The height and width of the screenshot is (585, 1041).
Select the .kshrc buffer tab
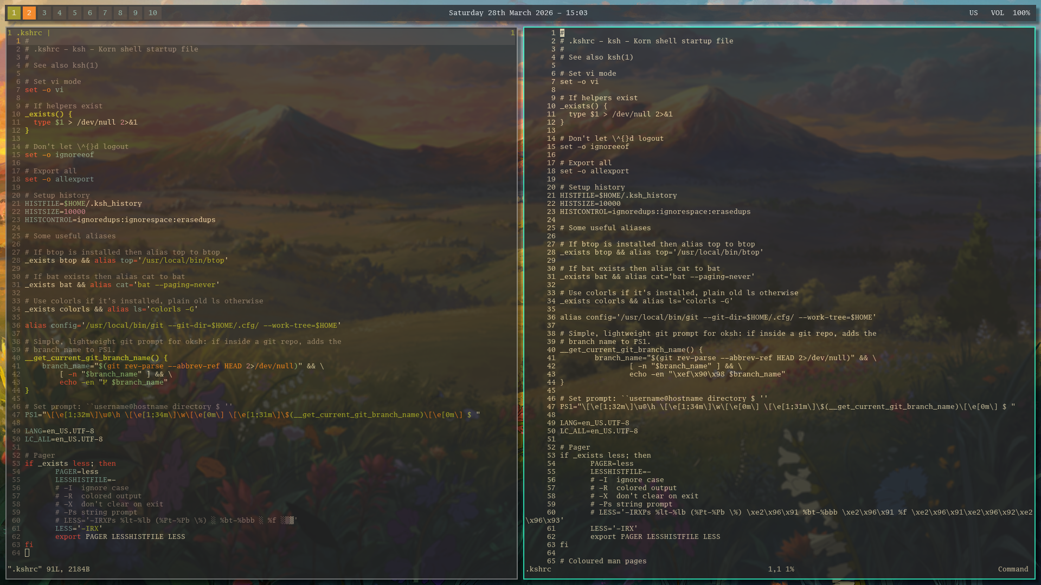pos(29,32)
